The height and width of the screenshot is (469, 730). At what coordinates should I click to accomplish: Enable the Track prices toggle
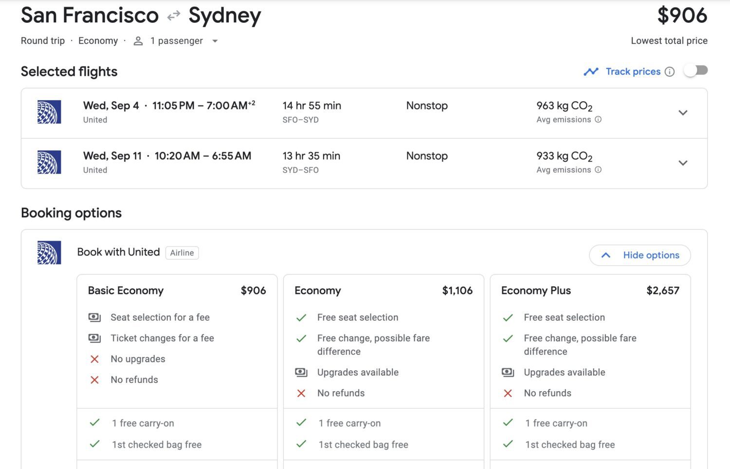point(696,70)
